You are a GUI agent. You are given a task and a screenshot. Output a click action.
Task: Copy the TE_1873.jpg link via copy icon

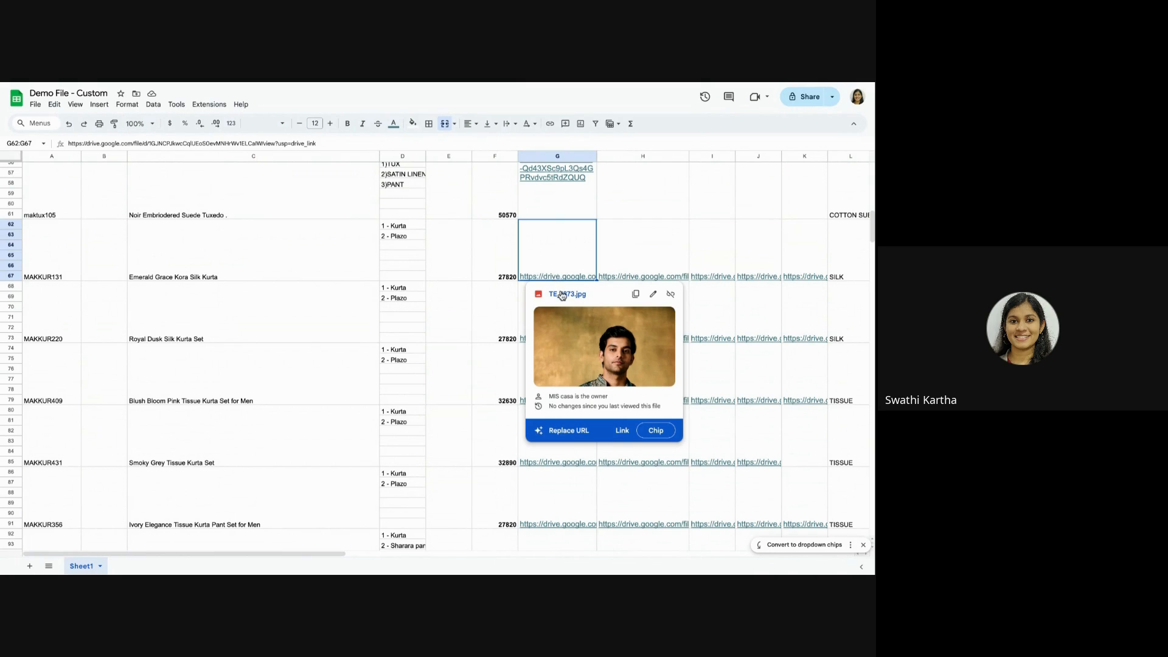[636, 294]
